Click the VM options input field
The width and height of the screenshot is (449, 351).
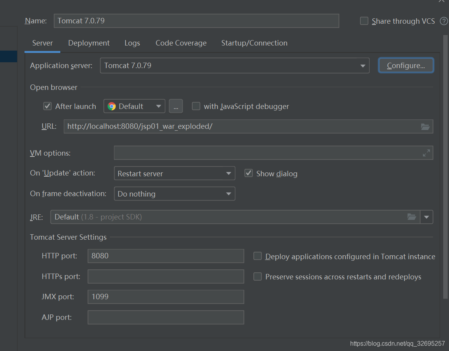coord(274,153)
